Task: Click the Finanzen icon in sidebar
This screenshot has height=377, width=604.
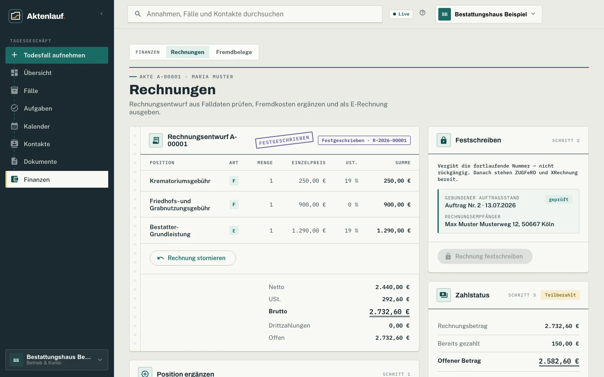Action: [x=14, y=179]
